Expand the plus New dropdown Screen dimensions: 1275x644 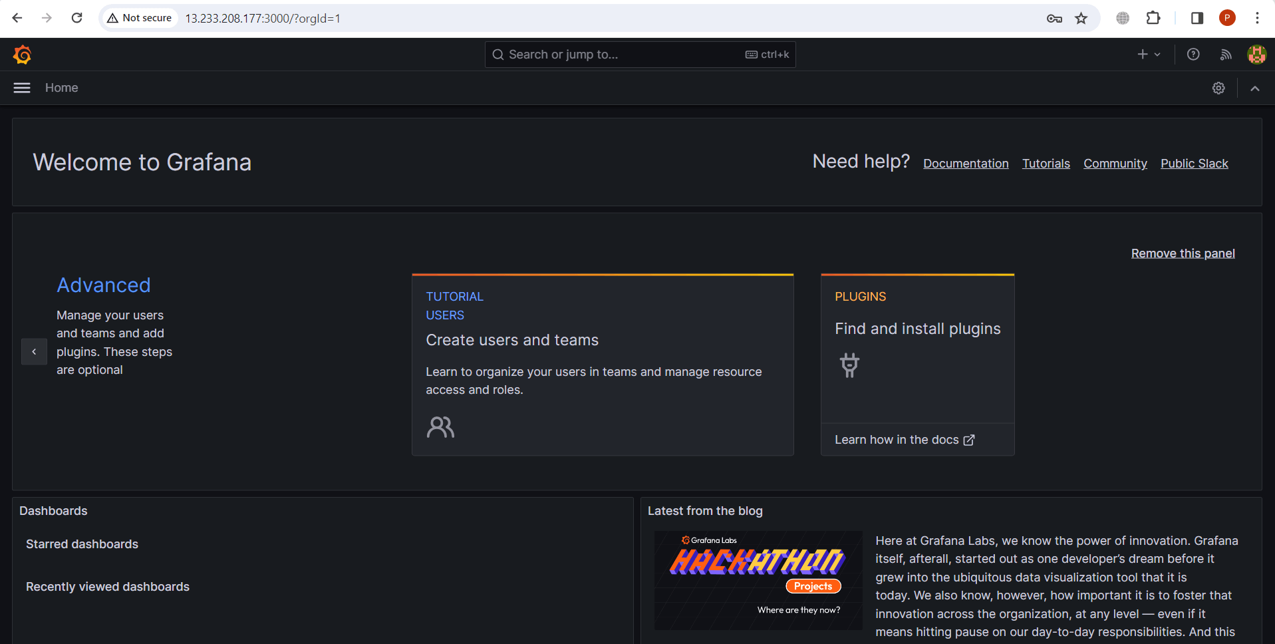[x=1149, y=55]
